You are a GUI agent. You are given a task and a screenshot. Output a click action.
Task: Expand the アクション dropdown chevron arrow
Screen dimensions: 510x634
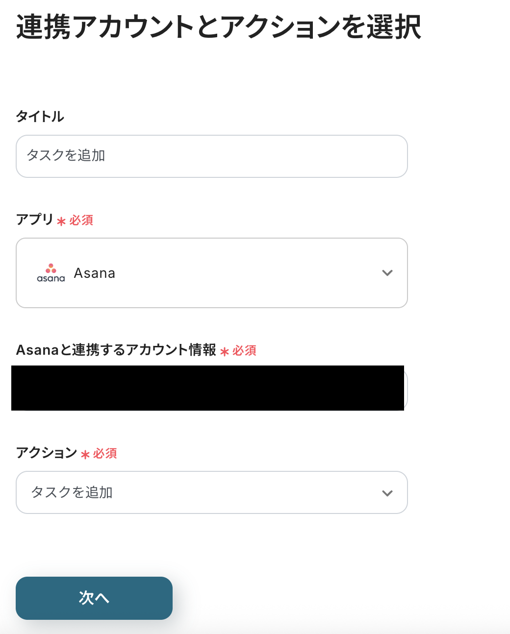[387, 493]
